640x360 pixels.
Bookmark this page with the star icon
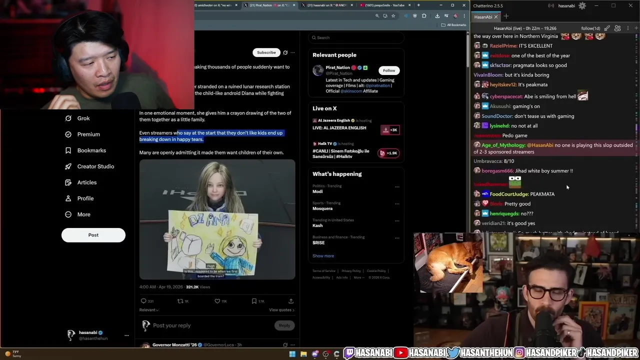click(393, 16)
